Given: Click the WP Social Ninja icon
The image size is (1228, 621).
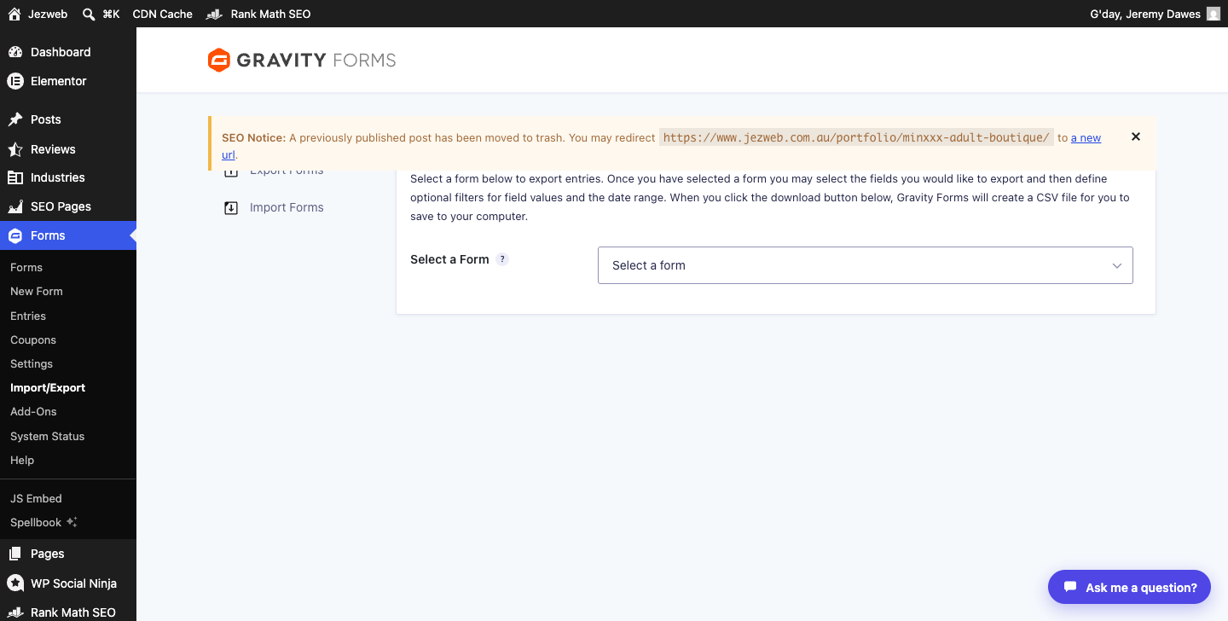Looking at the screenshot, I should (15, 583).
